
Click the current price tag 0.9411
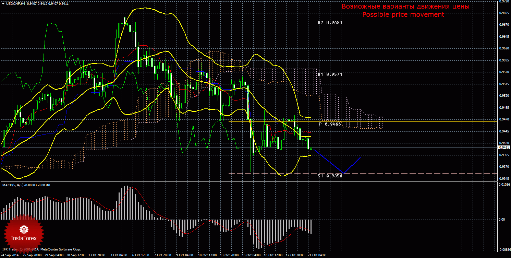coord(504,148)
